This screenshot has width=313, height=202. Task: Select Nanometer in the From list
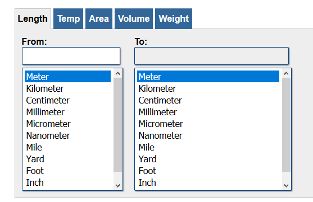pyautogui.click(x=67, y=135)
